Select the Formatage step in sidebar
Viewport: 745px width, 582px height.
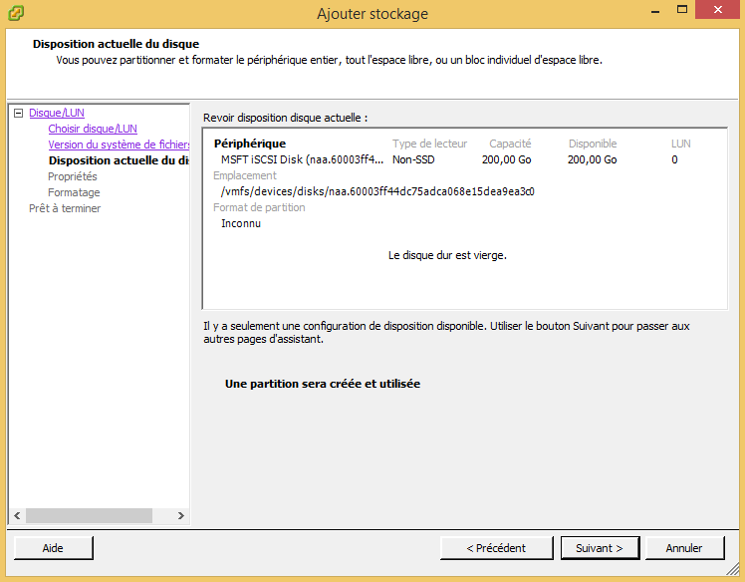coord(74,192)
